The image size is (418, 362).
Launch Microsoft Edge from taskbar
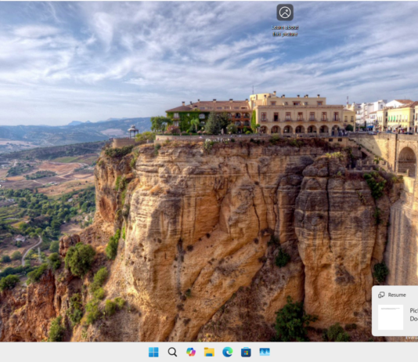point(227,352)
